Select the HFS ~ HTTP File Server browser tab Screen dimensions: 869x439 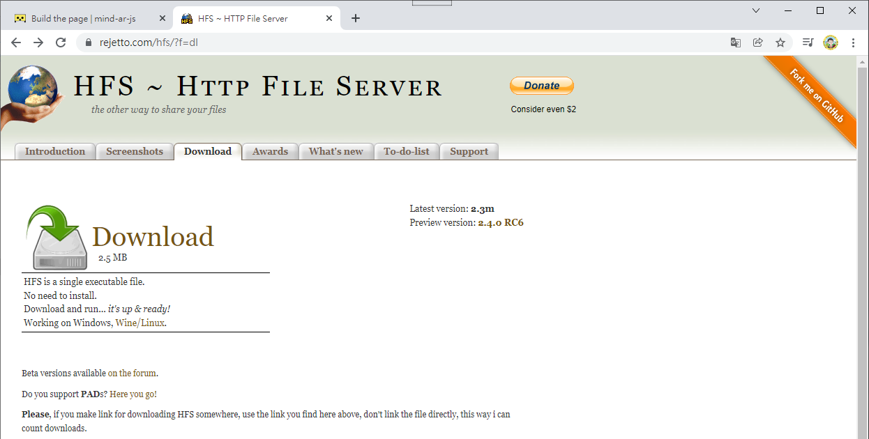(257, 18)
